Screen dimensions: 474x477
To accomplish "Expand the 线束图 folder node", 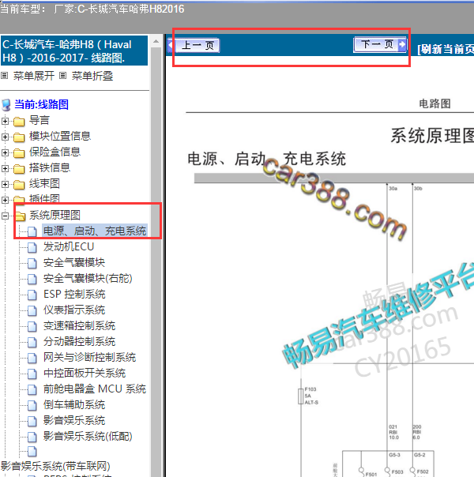I will (x=5, y=184).
